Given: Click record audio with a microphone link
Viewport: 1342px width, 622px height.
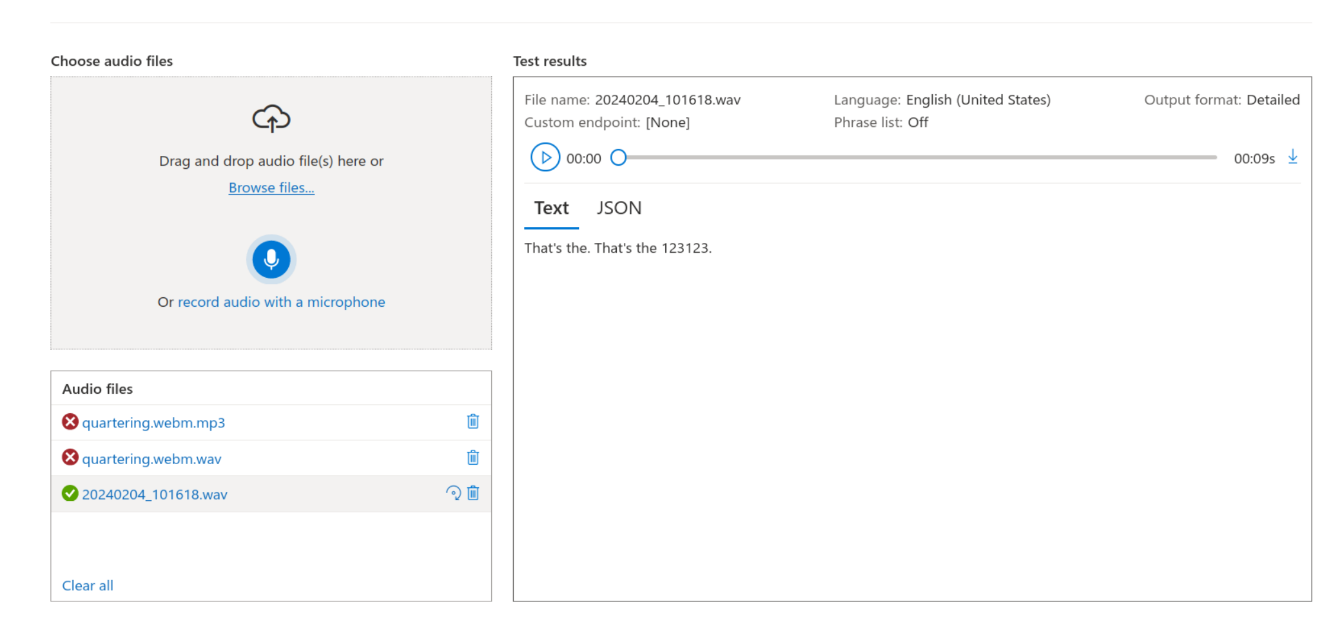Looking at the screenshot, I should 281,302.
